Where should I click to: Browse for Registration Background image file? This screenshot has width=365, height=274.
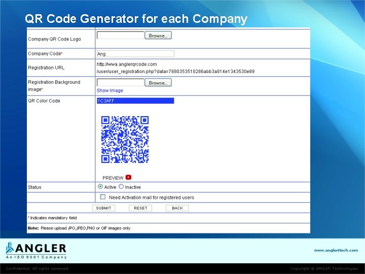(x=158, y=83)
